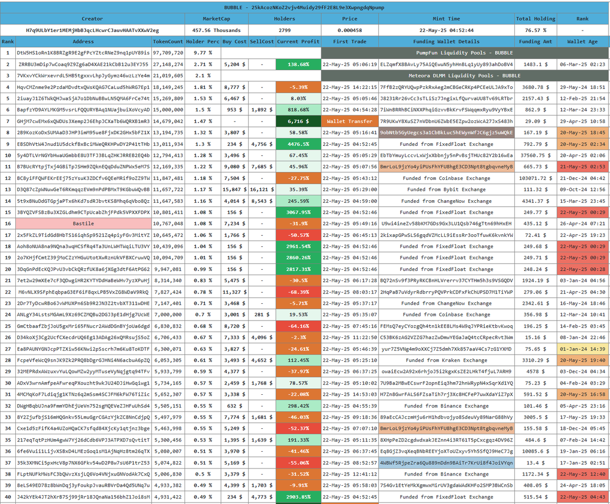This screenshot has width=610, height=504.
Task: Select the 245.59% profit cell
Action: pos(298,201)
